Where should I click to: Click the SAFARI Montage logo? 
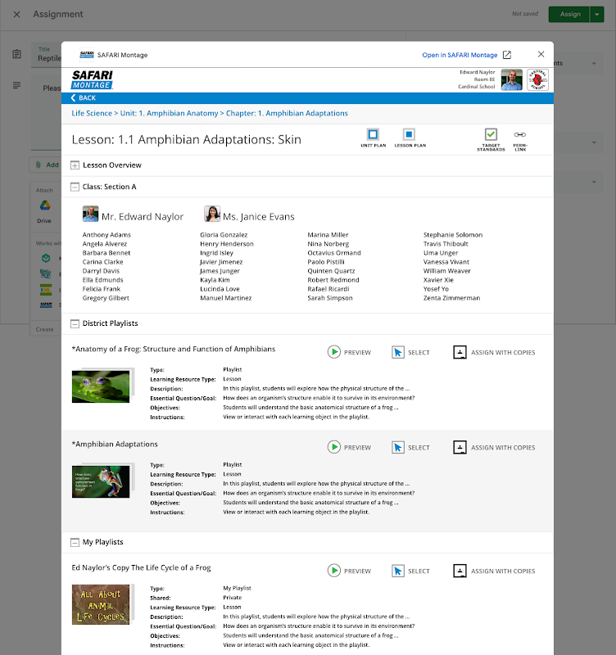coord(92,79)
